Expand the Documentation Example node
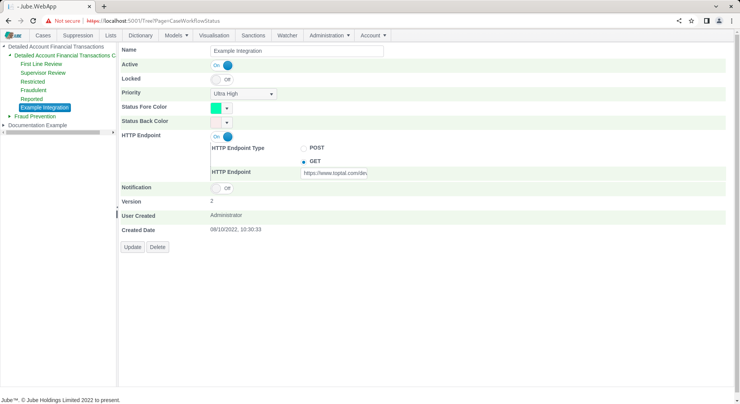740x404 pixels. 3,125
